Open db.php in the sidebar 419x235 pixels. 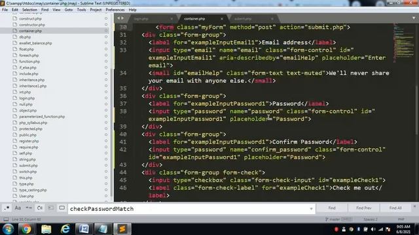(25, 37)
